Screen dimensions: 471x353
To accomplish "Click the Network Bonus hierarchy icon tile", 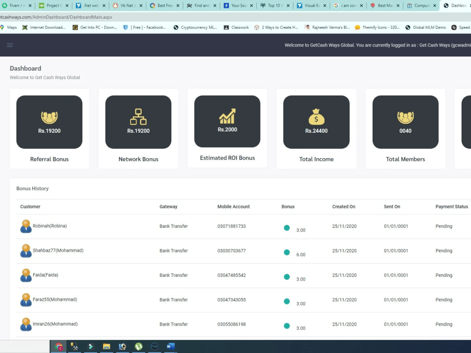I will point(138,122).
